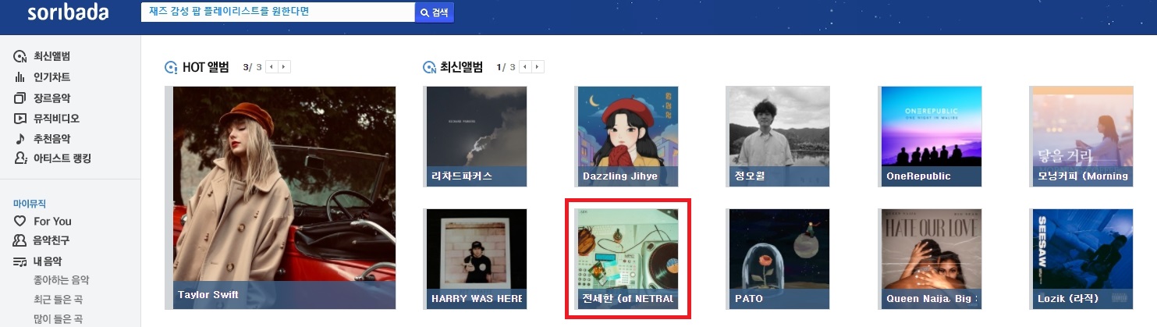Viewport: 1157px width, 327px height.
Task: Open the Taylor Swift album cover
Action: tap(281, 197)
